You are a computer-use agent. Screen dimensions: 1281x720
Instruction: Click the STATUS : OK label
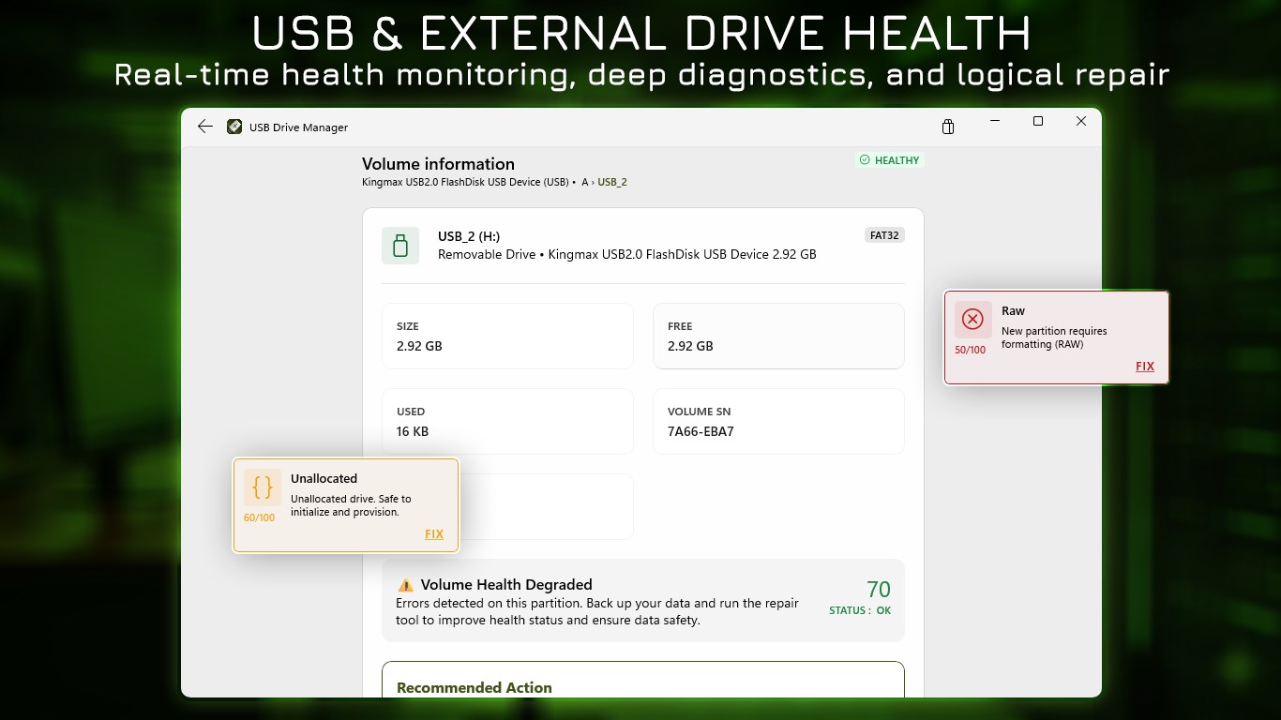(860, 610)
